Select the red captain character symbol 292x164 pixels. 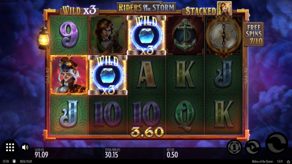(69, 75)
